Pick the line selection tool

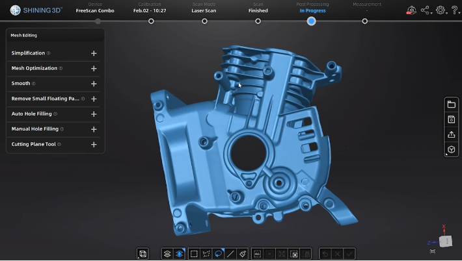tap(231, 254)
